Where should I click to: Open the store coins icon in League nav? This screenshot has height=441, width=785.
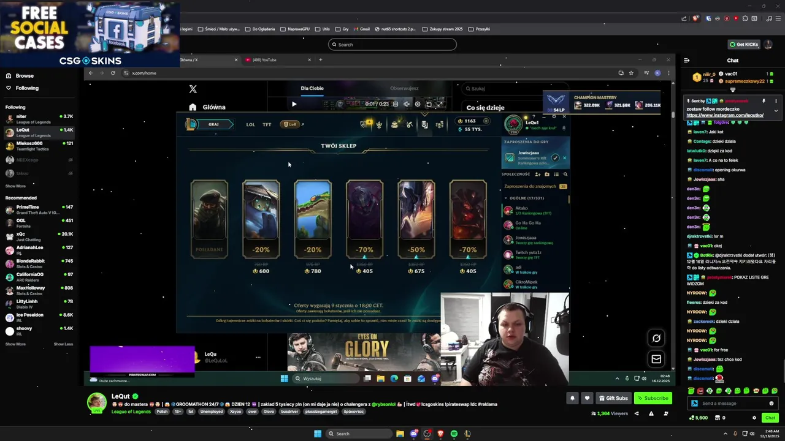tap(440, 124)
